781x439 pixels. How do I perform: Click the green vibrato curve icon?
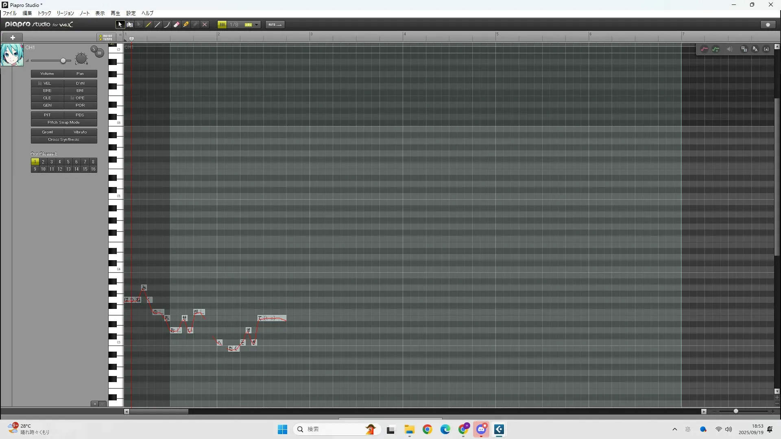pyautogui.click(x=716, y=49)
